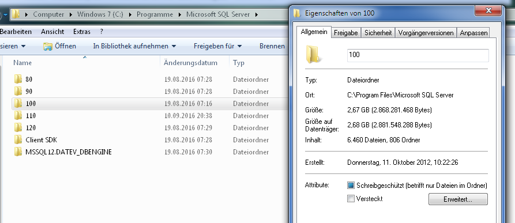Switch to the Anpassen tab

coord(473,33)
